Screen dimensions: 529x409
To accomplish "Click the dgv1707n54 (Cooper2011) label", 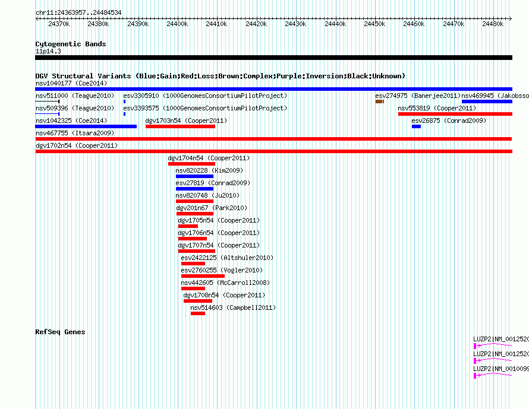I will [x=219, y=245].
